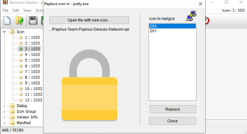
Task: Click the Resource Hacker RH logo icon
Action: pos(5,3)
